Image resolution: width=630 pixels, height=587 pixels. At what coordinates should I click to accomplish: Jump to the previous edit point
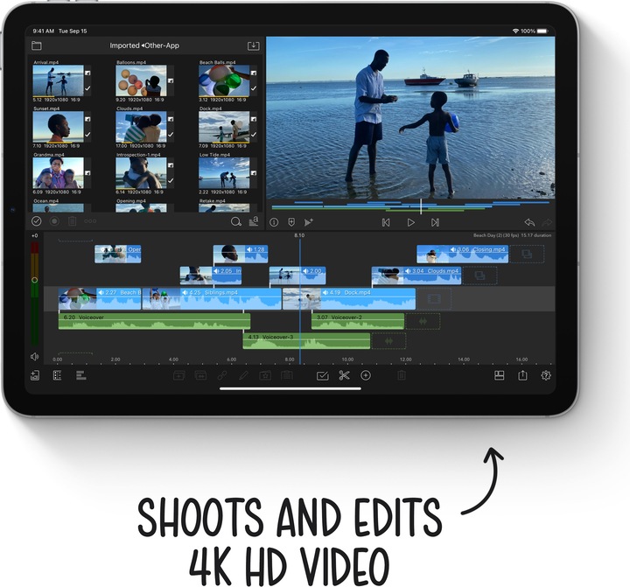tap(386, 222)
